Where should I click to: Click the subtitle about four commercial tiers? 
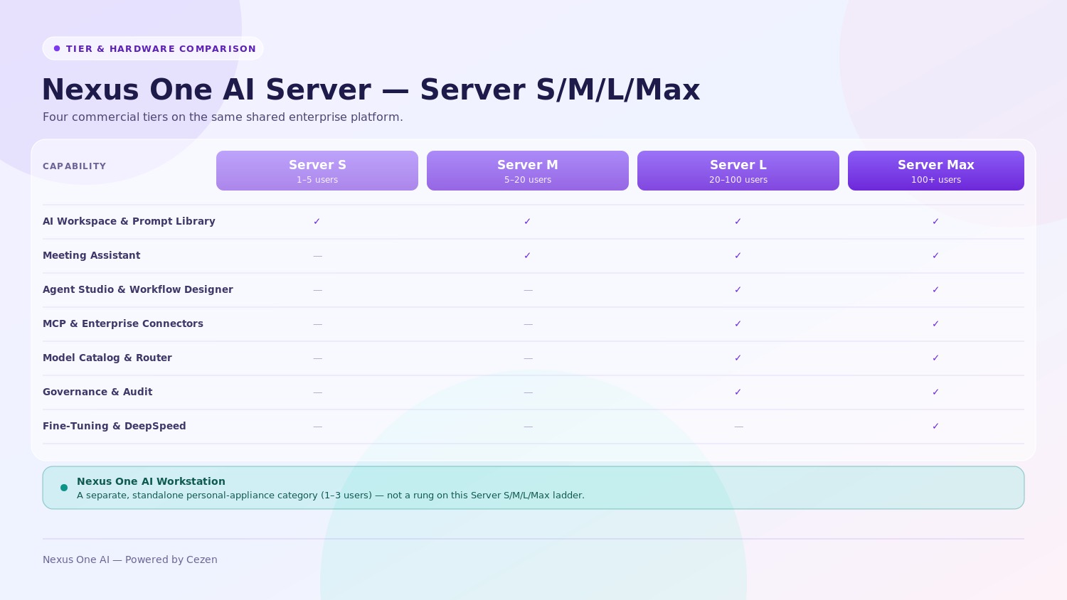pyautogui.click(x=223, y=117)
